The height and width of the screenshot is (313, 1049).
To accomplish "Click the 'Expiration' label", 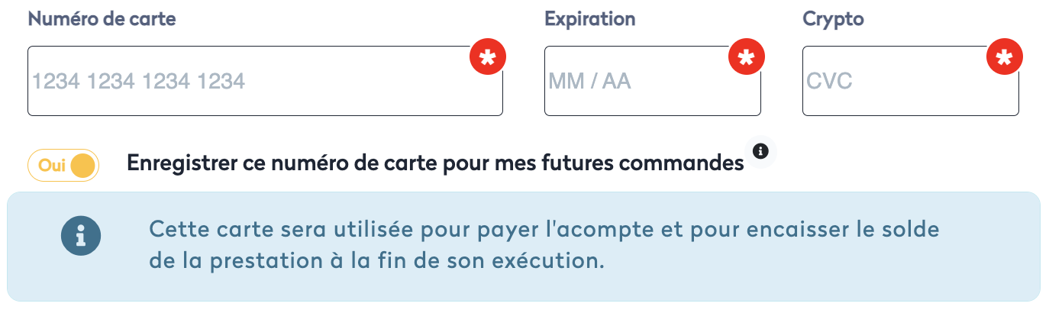I will 589,19.
